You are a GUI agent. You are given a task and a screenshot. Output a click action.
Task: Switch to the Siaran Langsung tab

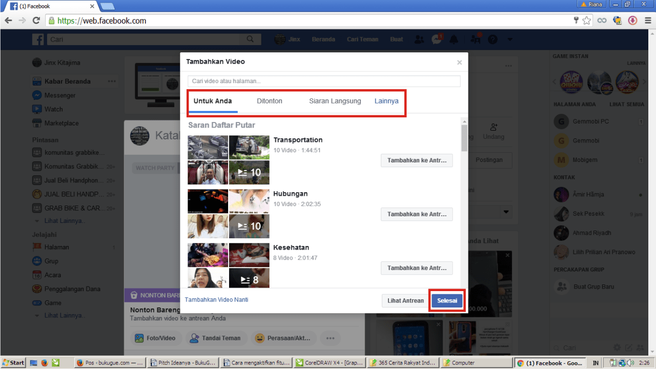point(335,101)
